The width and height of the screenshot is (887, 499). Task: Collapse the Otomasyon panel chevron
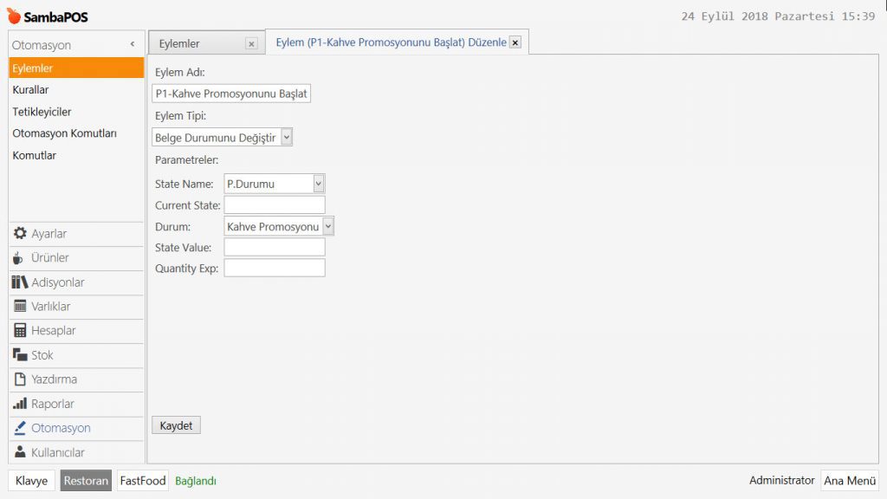pyautogui.click(x=133, y=44)
